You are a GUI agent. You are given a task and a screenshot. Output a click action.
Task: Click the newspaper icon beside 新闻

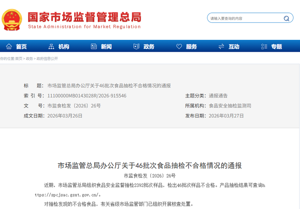click(94, 46)
